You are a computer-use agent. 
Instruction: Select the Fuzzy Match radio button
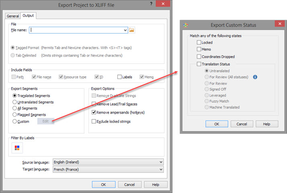[207, 101]
